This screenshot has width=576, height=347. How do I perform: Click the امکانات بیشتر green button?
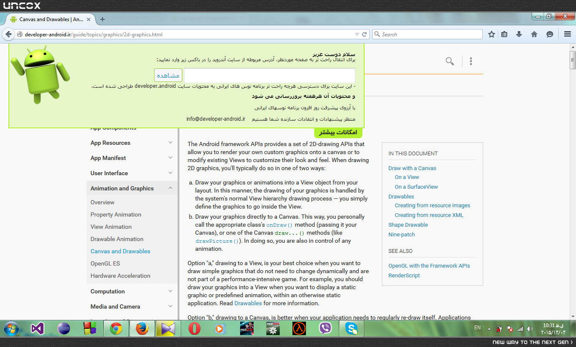pyautogui.click(x=338, y=133)
